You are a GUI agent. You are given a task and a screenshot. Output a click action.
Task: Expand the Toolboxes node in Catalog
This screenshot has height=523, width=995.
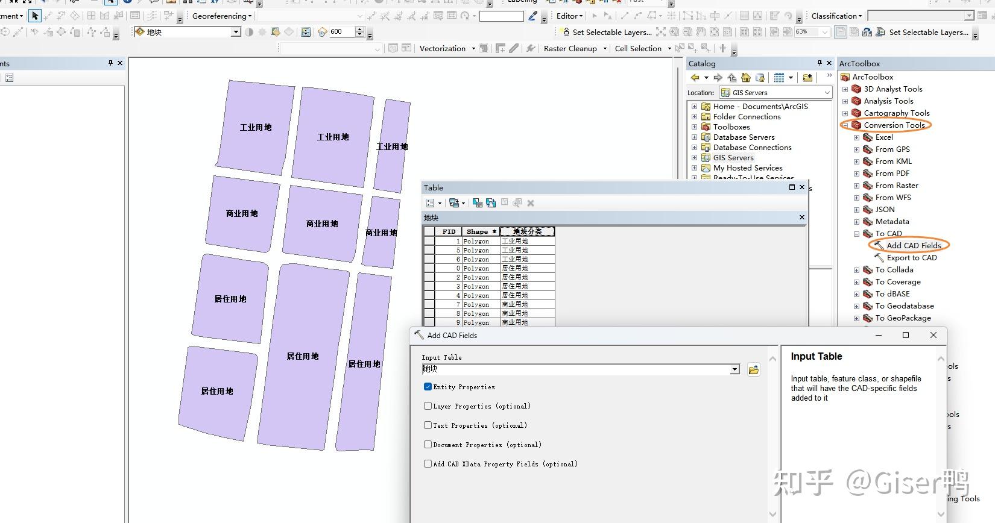(x=694, y=127)
